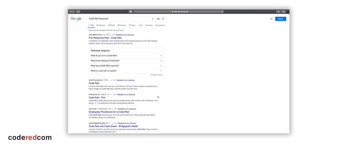Expand What is a code red in a school?
Screen dimensions: 361x144
(126, 71)
